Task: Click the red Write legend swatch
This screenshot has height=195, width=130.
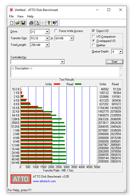Action: [57, 84]
